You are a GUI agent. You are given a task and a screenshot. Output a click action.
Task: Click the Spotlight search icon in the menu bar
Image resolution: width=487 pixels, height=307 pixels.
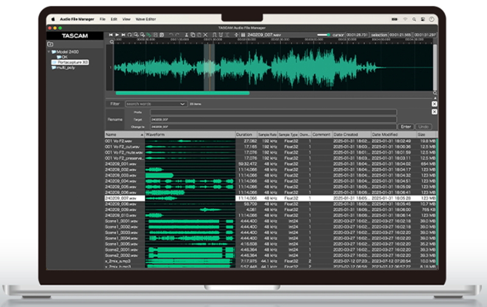[414, 20]
